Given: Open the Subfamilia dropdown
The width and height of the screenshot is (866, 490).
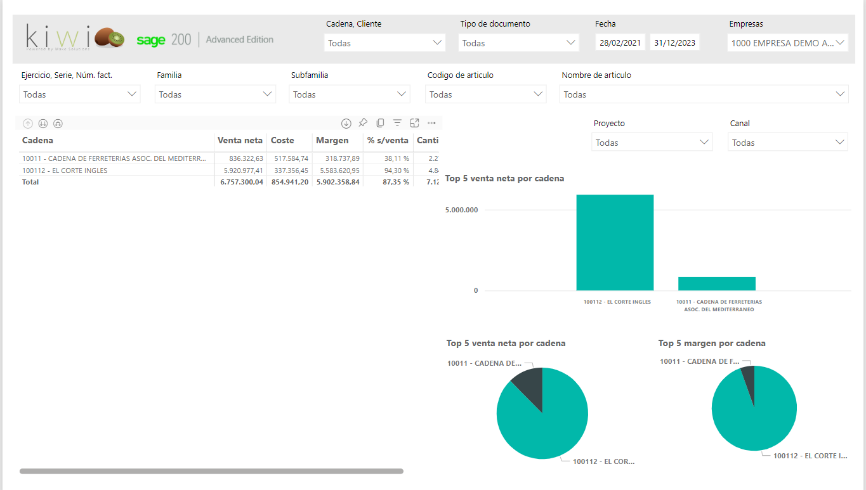Looking at the screenshot, I should click(x=349, y=94).
